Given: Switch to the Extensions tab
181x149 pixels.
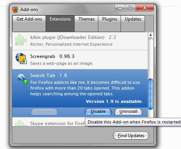Looking at the screenshot, I should pos(60,24).
